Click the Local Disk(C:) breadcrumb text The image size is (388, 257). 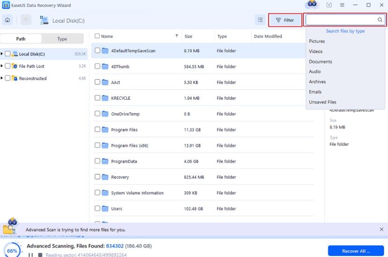tap(68, 21)
